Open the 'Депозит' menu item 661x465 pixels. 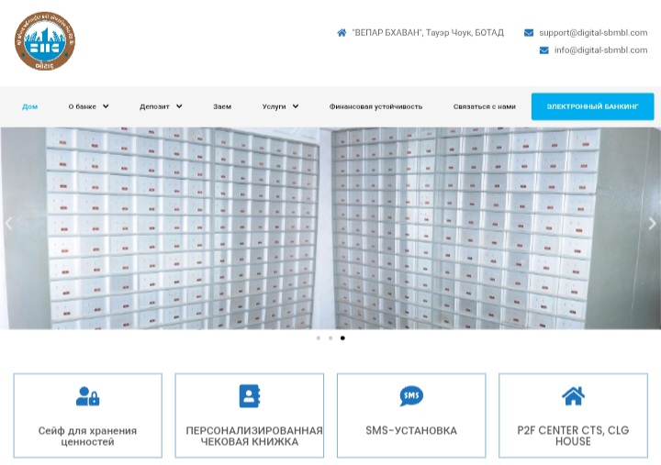pyautogui.click(x=154, y=106)
